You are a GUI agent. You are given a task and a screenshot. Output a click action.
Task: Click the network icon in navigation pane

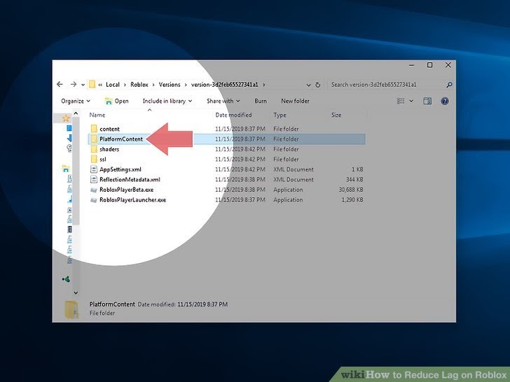pos(66,279)
